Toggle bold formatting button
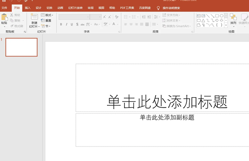Viewport: 249px width, 161px height. 61,24
